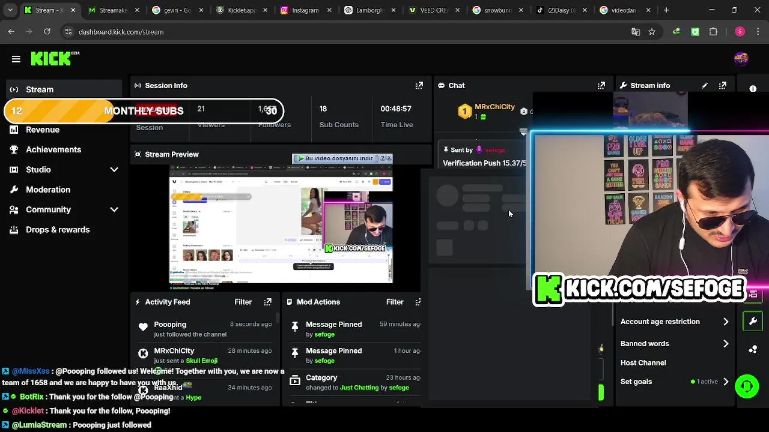Click the Activity Feed scrollbar
This screenshot has width=769, height=432.
tap(277, 317)
